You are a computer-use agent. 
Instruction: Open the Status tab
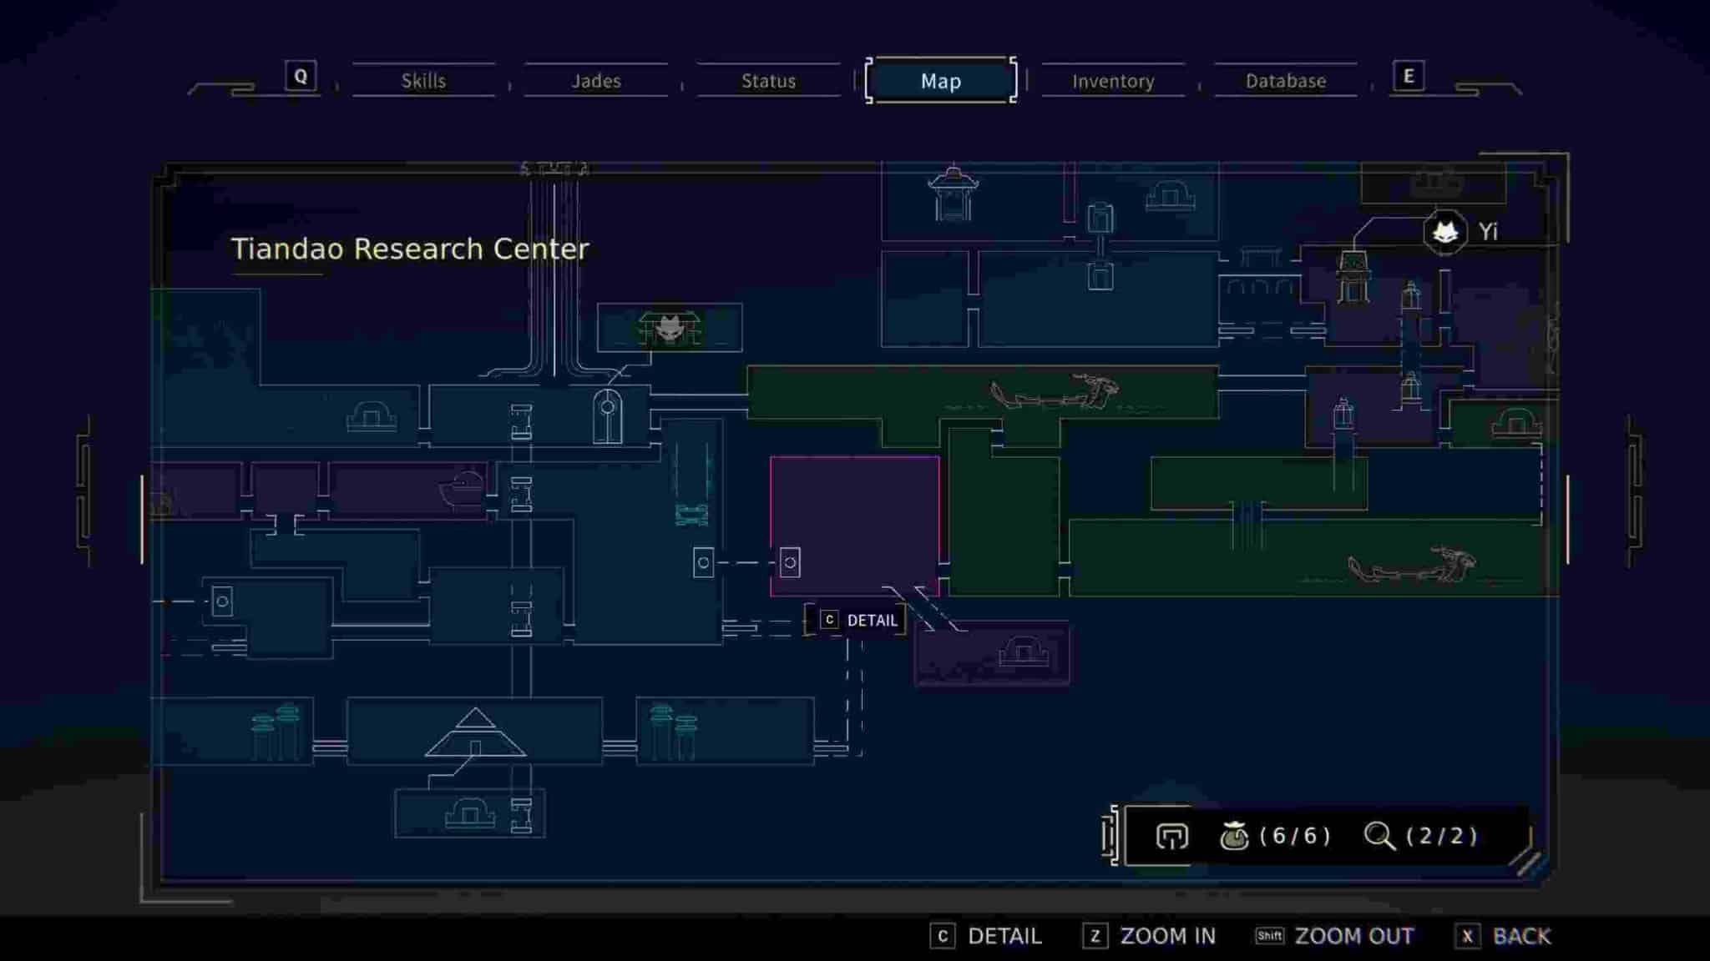768,81
